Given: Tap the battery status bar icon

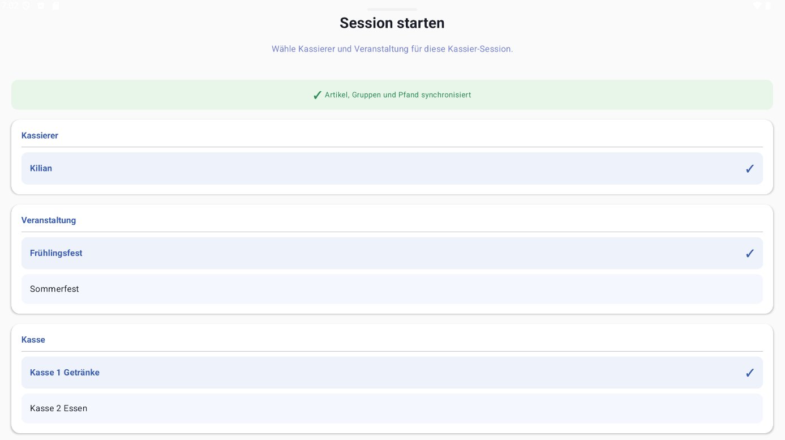Looking at the screenshot, I should coord(768,6).
